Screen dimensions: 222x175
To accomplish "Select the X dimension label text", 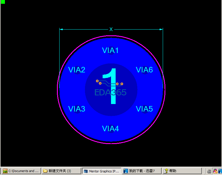I will click(x=111, y=29).
